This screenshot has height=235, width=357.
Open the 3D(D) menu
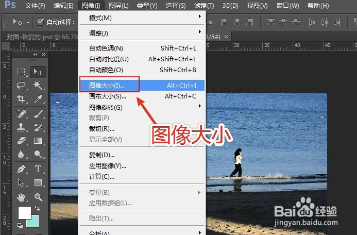[x=230, y=6]
